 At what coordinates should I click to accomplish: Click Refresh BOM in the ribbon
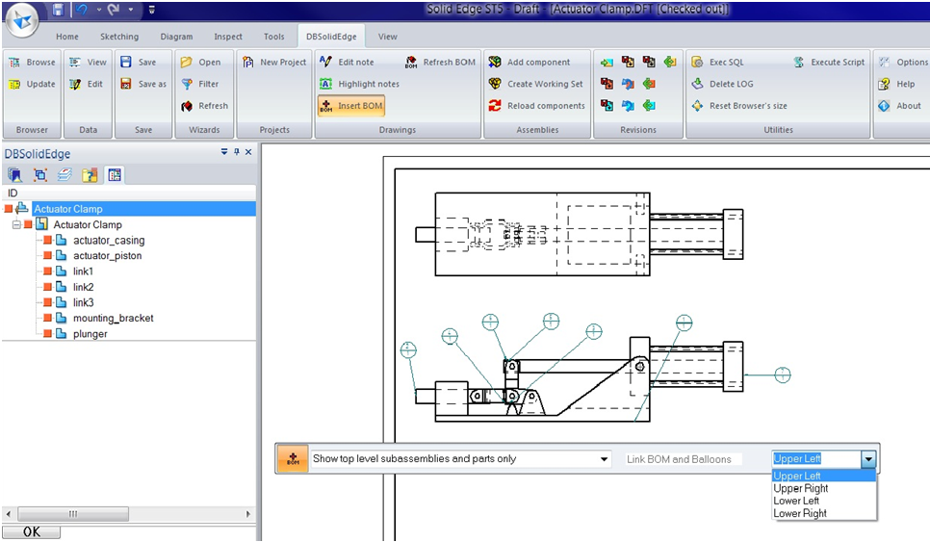440,62
